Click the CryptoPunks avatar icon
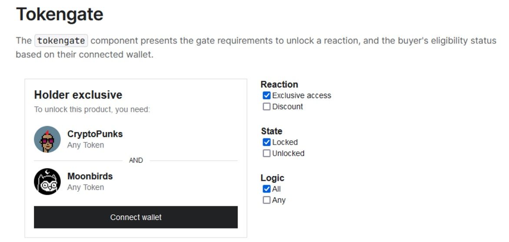The height and width of the screenshot is (242, 509). [47, 139]
